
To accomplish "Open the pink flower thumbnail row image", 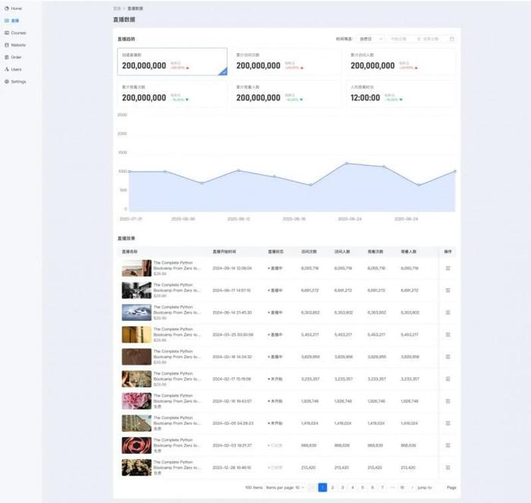I will (137, 401).
